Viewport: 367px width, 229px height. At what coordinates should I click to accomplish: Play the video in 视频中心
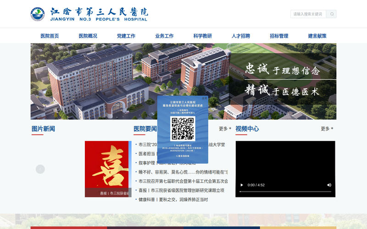(242, 185)
